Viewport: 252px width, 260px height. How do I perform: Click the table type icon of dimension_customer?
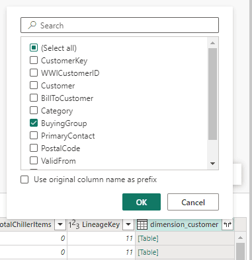(142, 224)
